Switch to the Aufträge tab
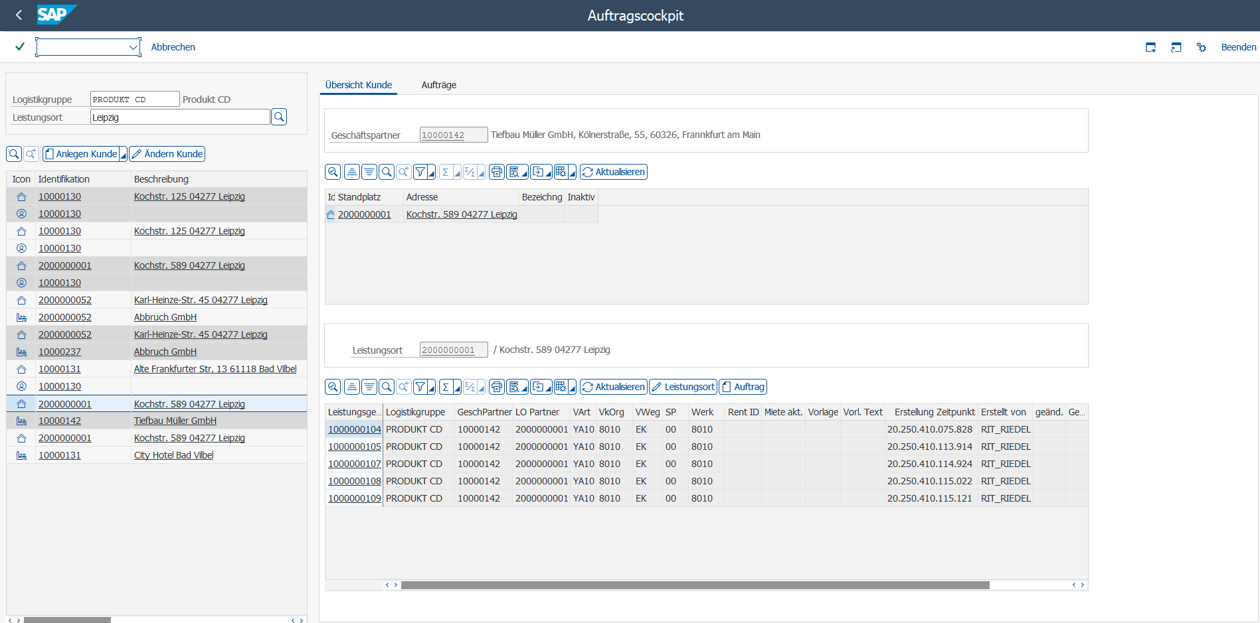 click(x=439, y=85)
